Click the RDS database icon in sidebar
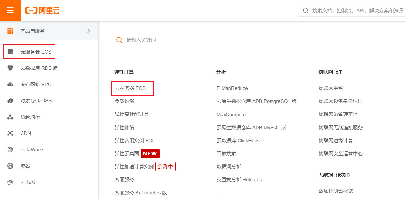Image resolution: width=405 pixels, height=199 pixels. click(10, 68)
